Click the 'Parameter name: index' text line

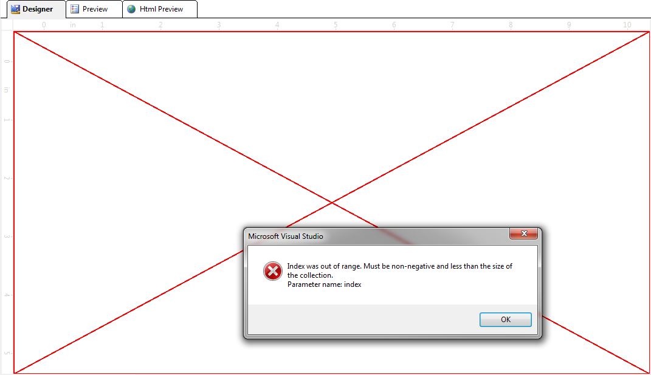pyautogui.click(x=324, y=284)
